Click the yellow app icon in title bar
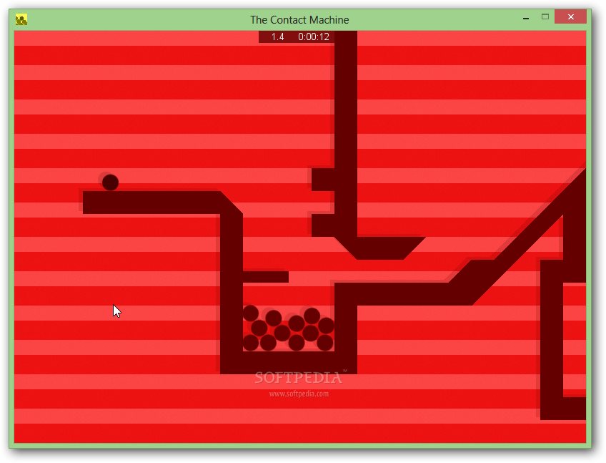Screen dimensions: 606x463 tap(21, 20)
